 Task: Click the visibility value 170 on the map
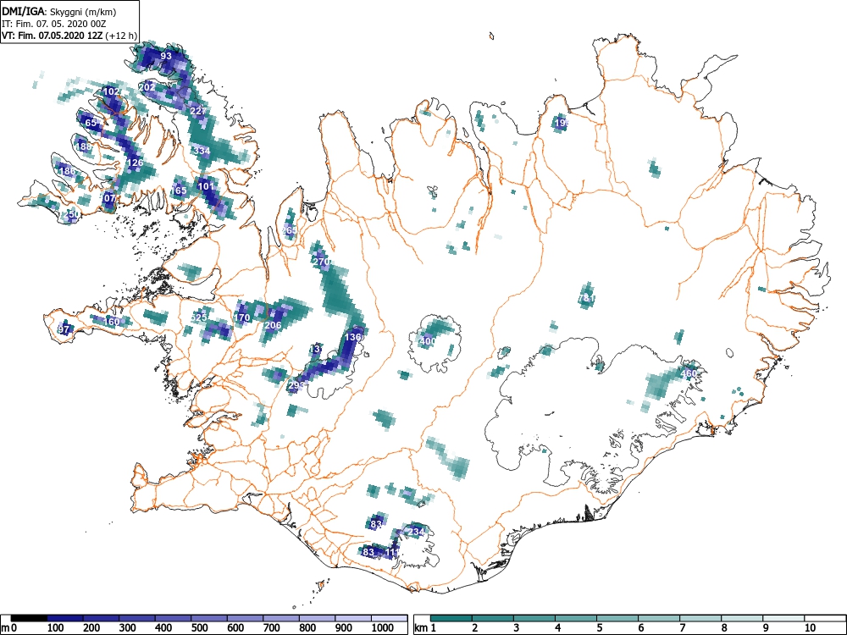pos(242,317)
